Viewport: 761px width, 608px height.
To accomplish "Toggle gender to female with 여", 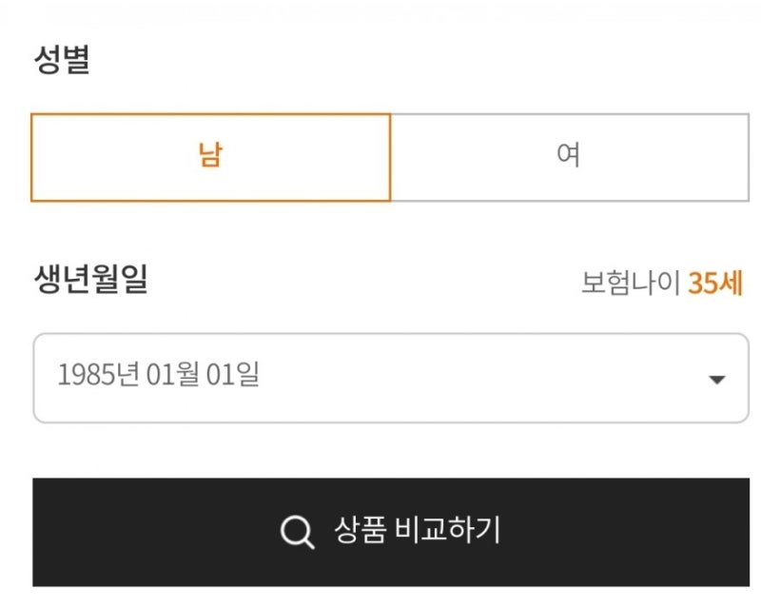I will click(569, 157).
